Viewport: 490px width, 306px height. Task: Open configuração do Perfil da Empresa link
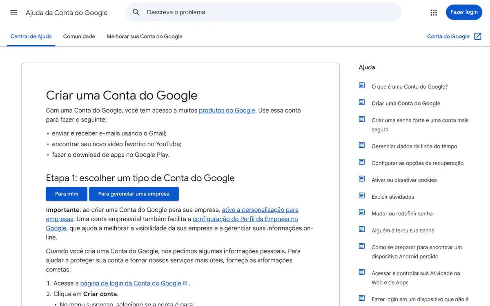click(245, 219)
